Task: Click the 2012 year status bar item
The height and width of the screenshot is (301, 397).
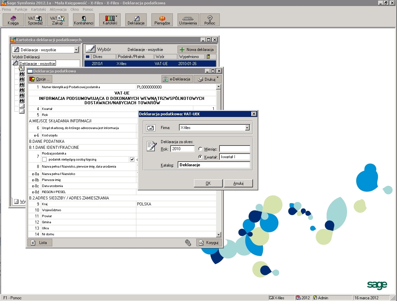Action: (x=303, y=298)
